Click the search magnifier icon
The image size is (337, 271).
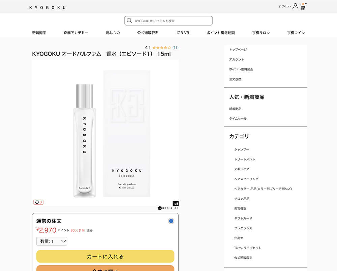[129, 21]
